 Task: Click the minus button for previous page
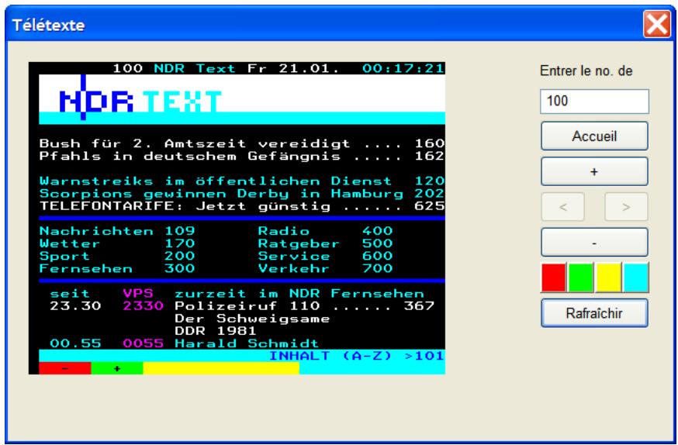(594, 243)
